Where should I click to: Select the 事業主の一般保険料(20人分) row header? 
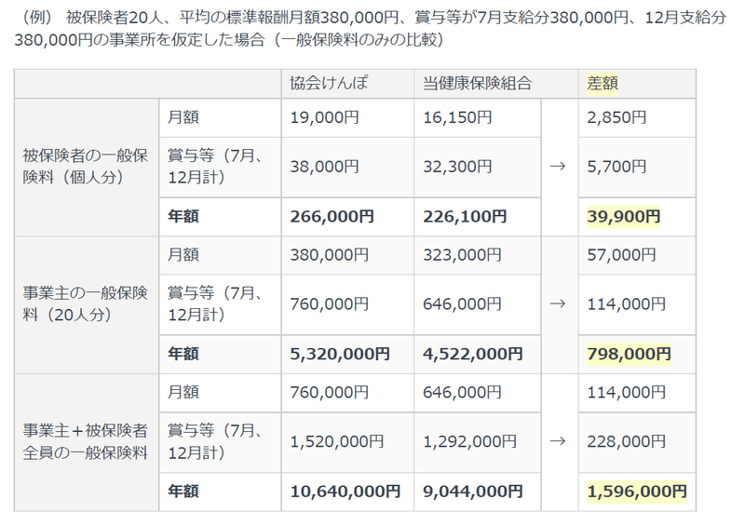87,304
